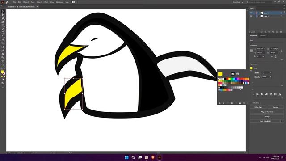This screenshot has width=286, height=161.
Task: Expand Layer 2 disclosure arrow
Action: (258, 13)
